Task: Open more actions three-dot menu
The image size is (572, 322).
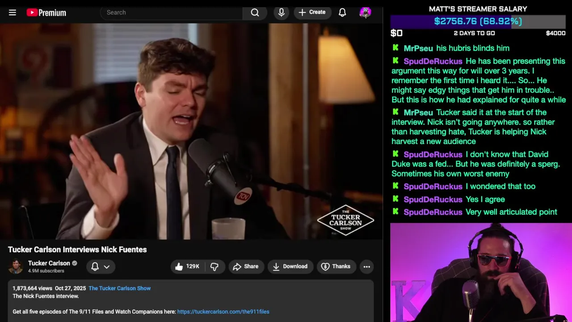Action: (x=366, y=267)
